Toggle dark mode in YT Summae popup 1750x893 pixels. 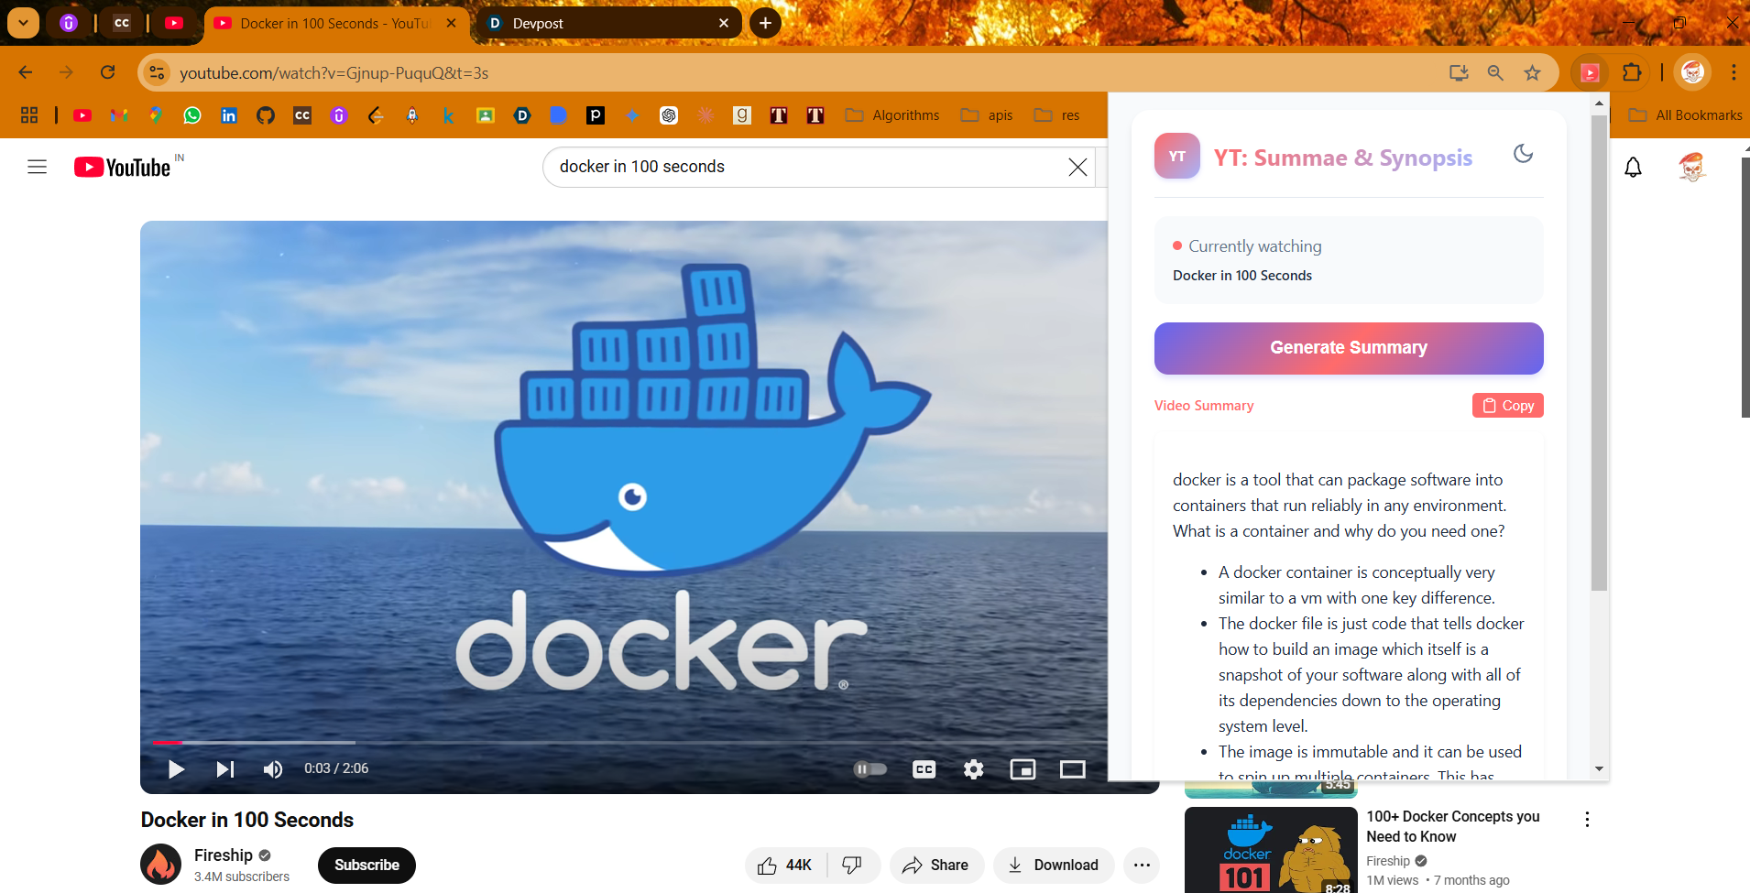click(1523, 154)
